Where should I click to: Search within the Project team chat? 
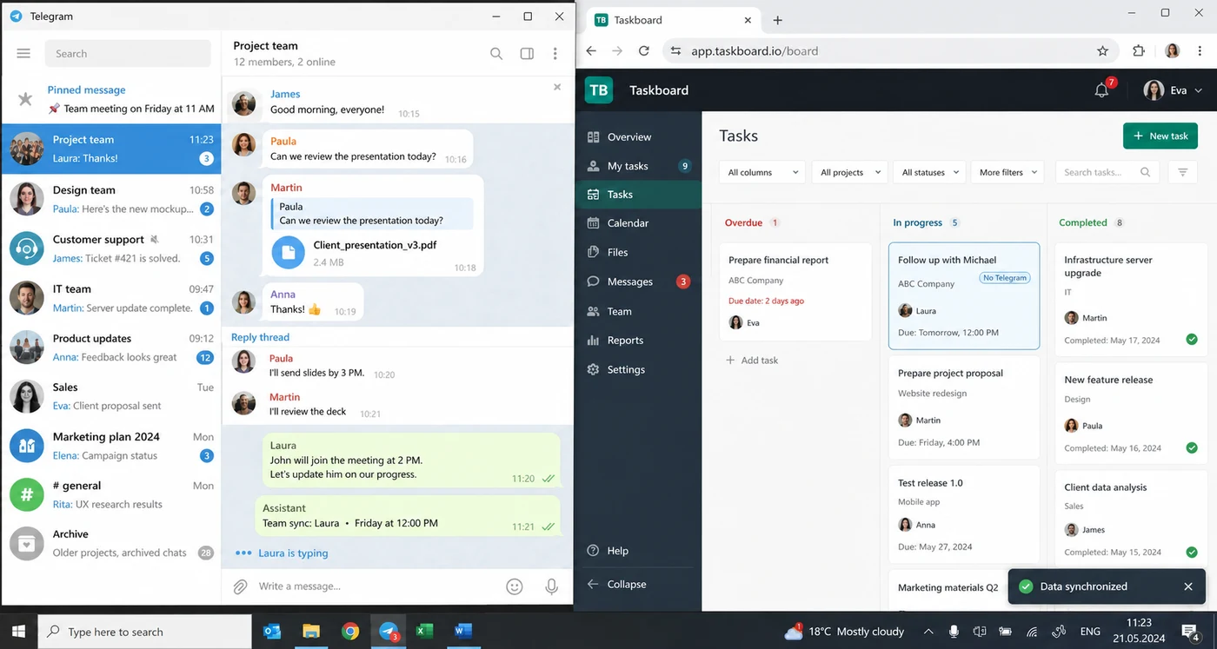click(x=496, y=54)
